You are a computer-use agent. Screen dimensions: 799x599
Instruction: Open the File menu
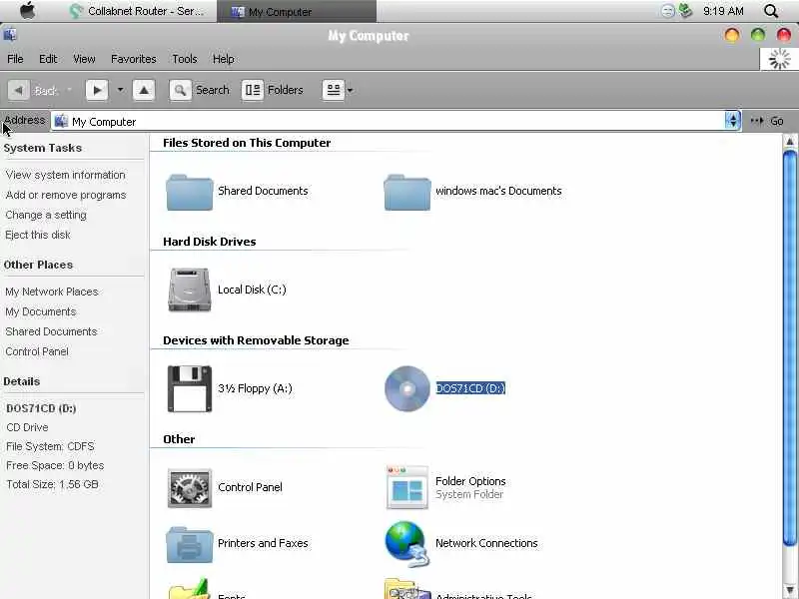pyautogui.click(x=15, y=59)
